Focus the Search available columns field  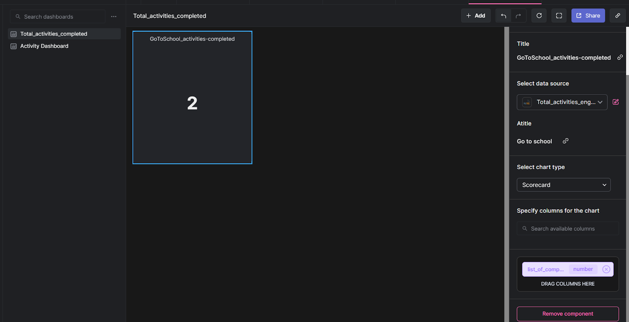click(x=568, y=228)
